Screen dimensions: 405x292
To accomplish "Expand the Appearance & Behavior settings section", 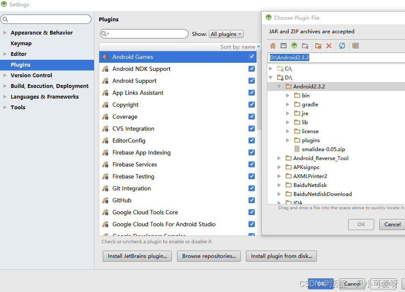I will click(x=5, y=33).
